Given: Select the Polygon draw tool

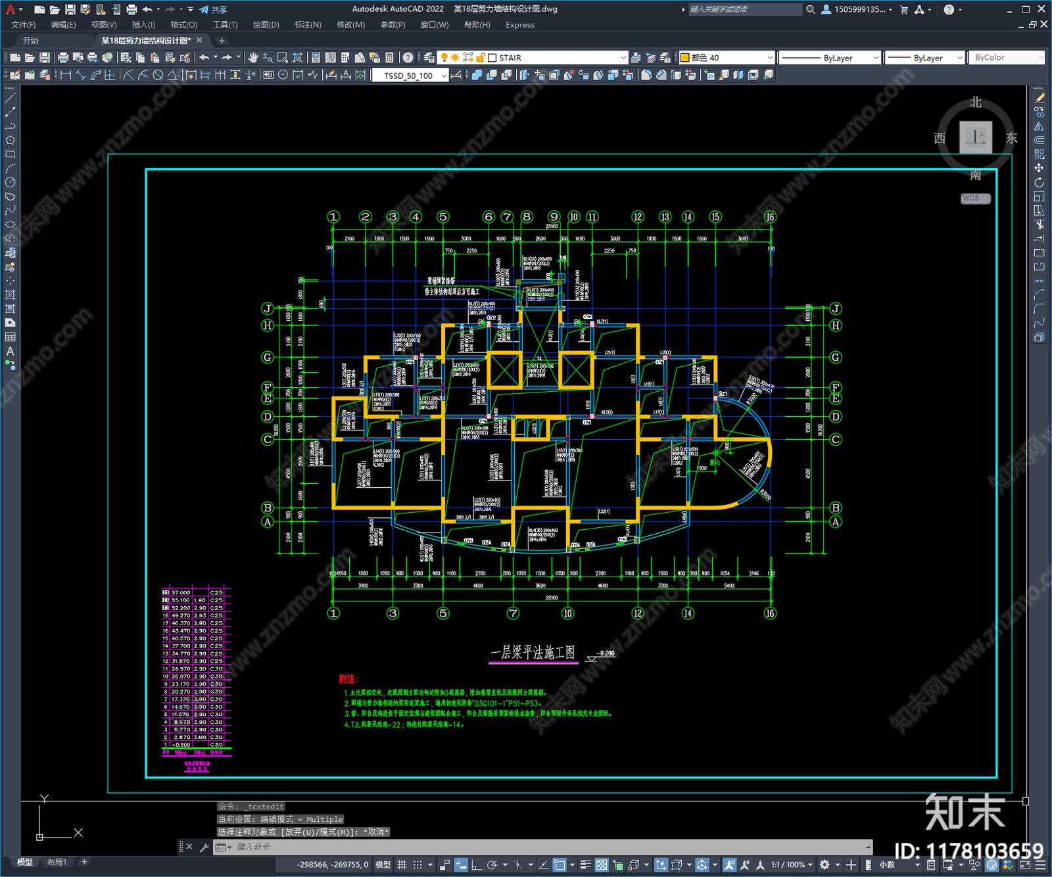Looking at the screenshot, I should pos(10,140).
